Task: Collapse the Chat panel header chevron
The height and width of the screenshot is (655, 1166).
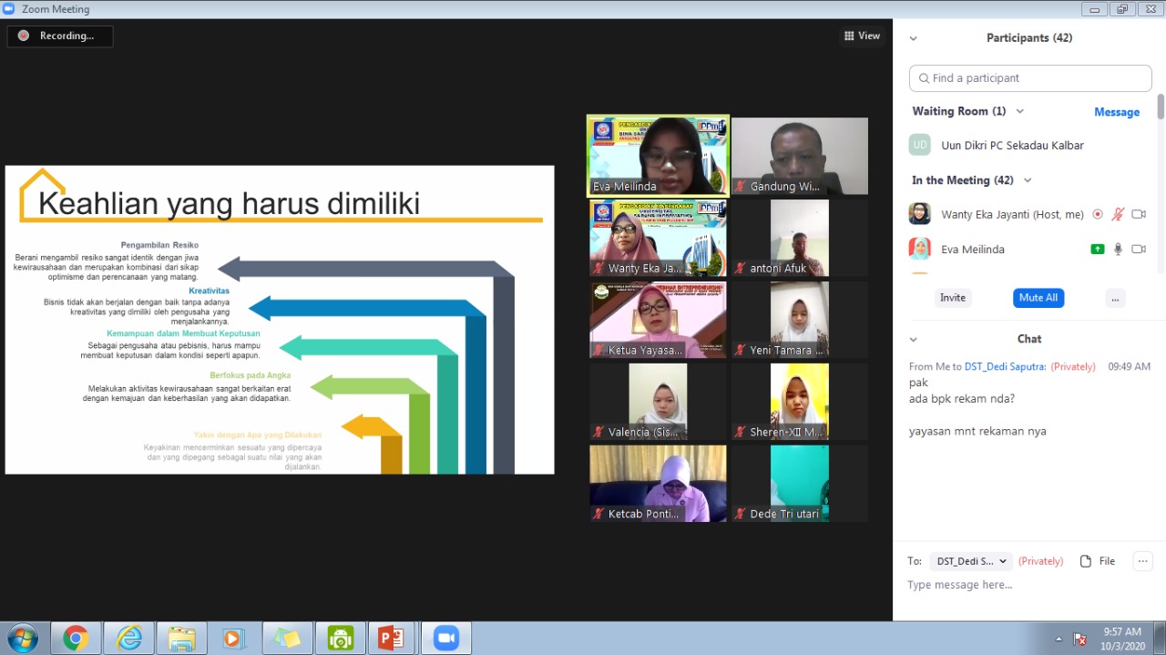Action: click(914, 339)
